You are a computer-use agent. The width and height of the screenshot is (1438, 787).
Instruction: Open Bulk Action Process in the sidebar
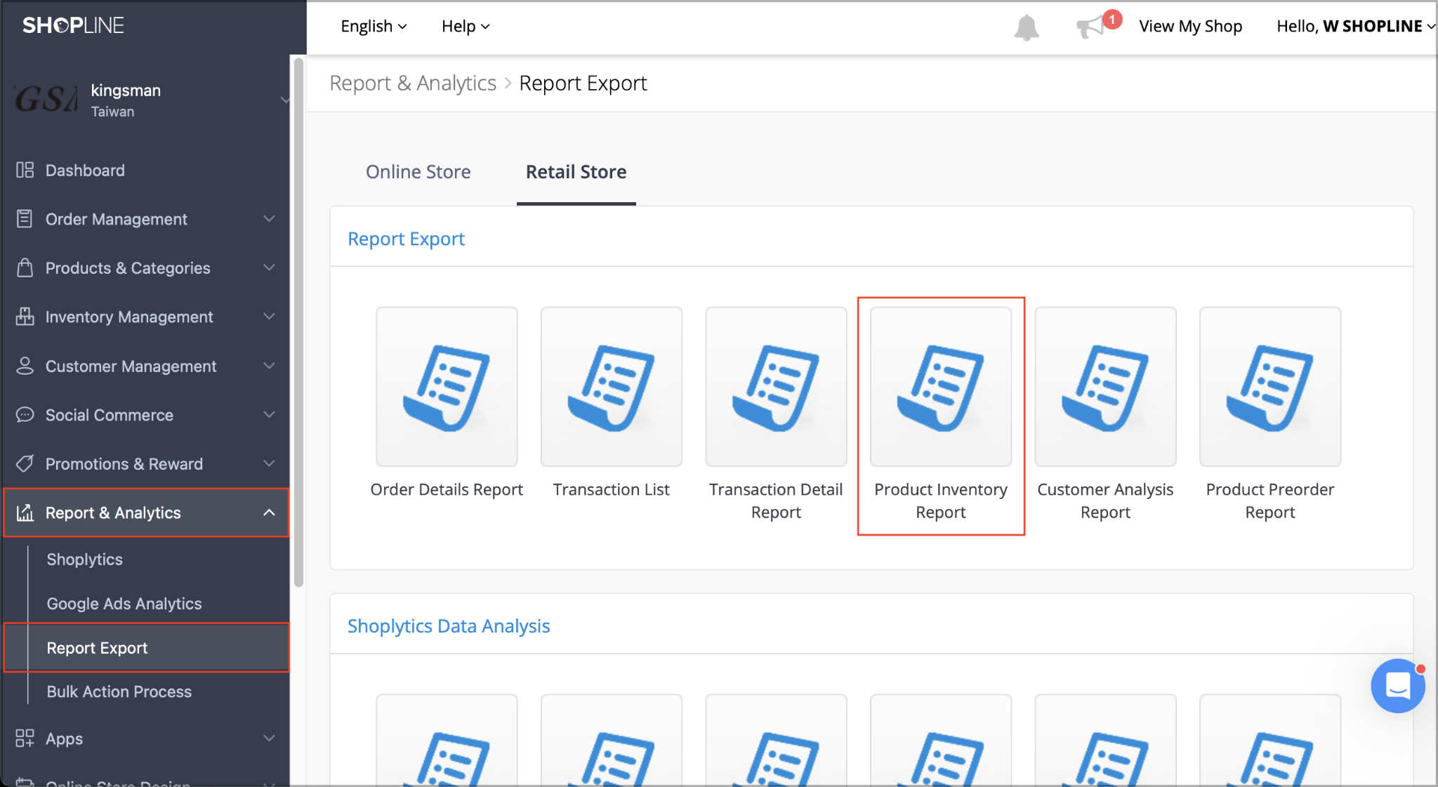119,692
